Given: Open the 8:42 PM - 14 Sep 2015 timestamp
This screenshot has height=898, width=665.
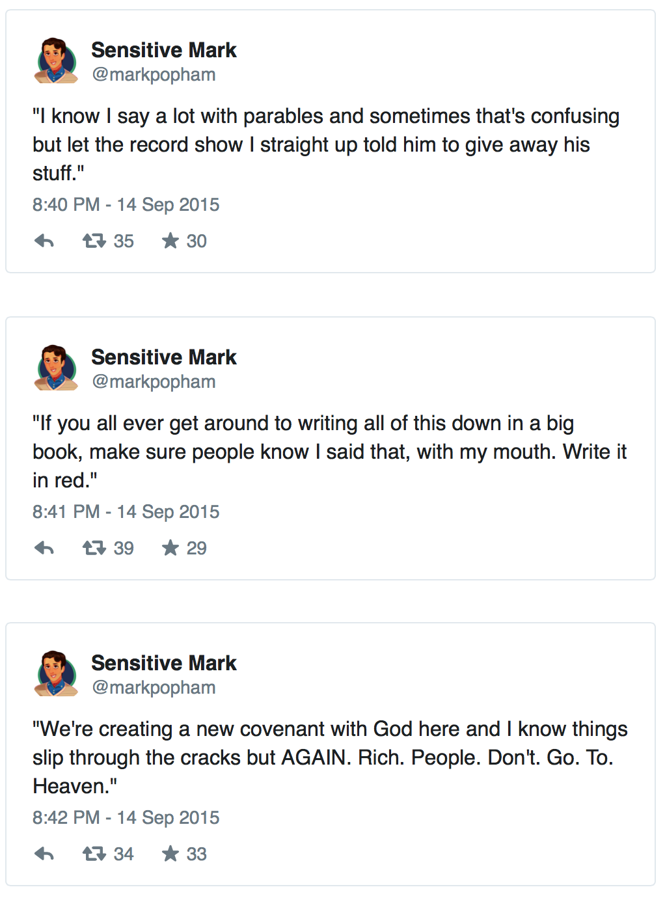Looking at the screenshot, I should 126,818.
